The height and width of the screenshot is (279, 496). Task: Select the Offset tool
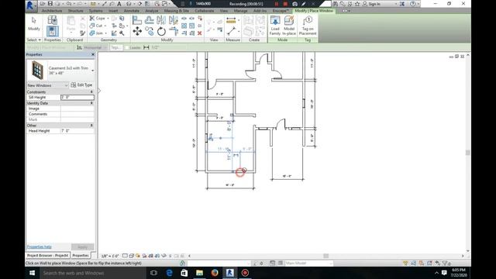click(x=149, y=20)
